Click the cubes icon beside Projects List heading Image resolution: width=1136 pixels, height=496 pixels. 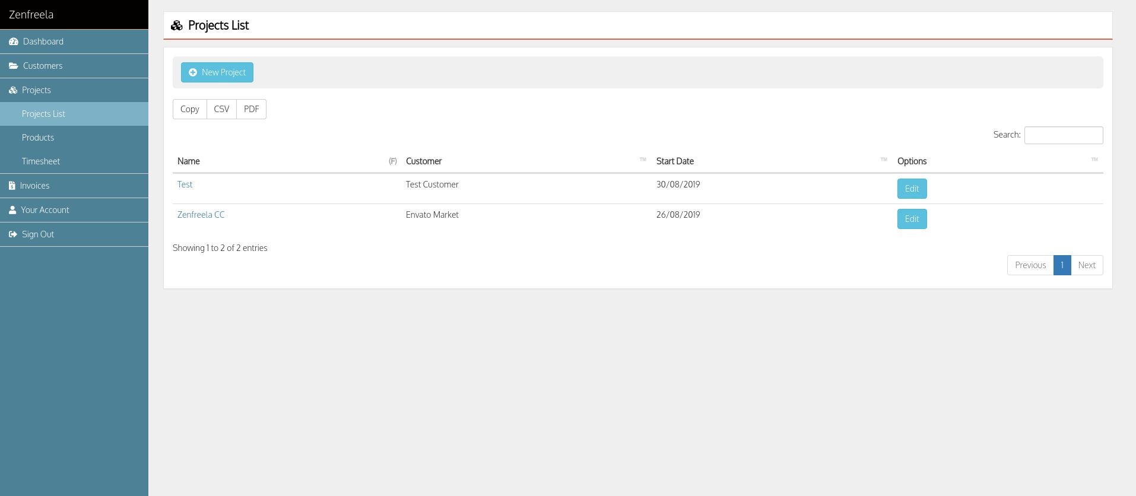coord(176,26)
